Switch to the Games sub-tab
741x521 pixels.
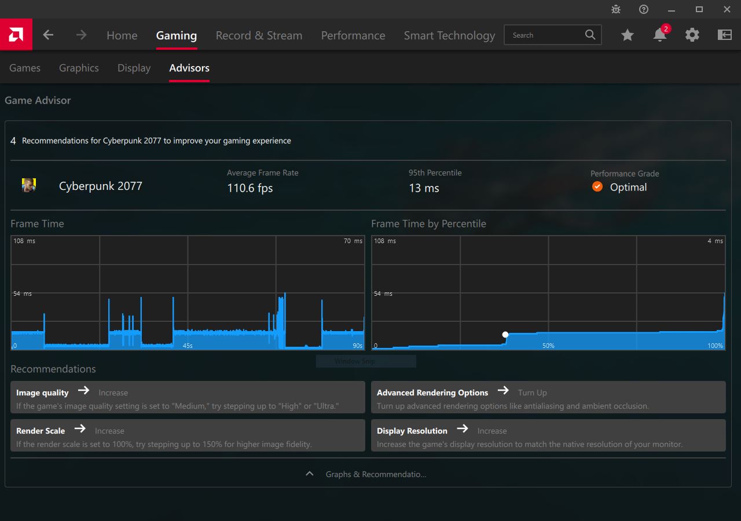click(x=25, y=68)
